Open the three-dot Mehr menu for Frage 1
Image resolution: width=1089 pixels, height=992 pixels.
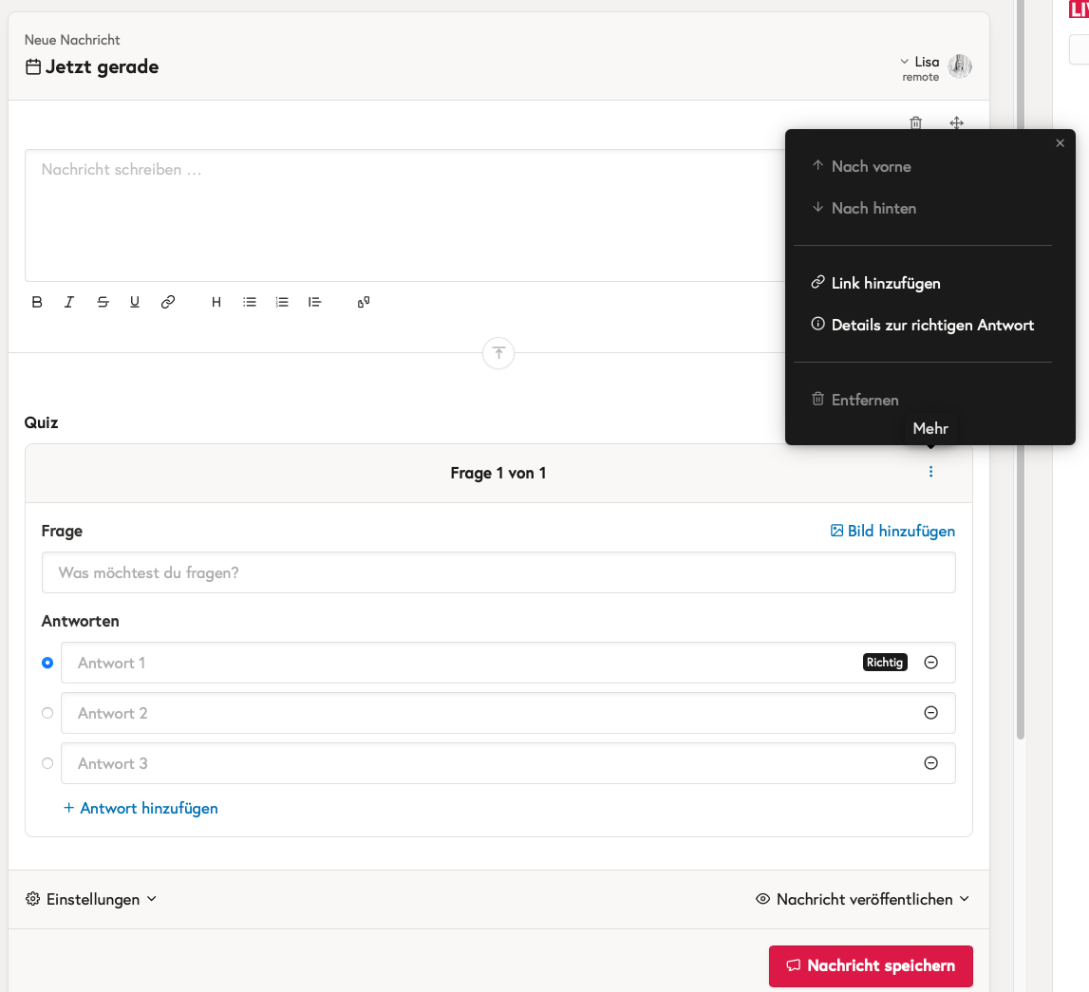tap(930, 472)
